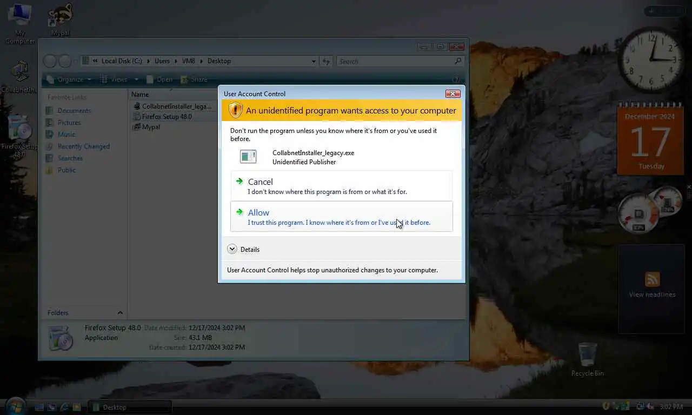Click the analog clock sidebar gadget

click(x=651, y=59)
